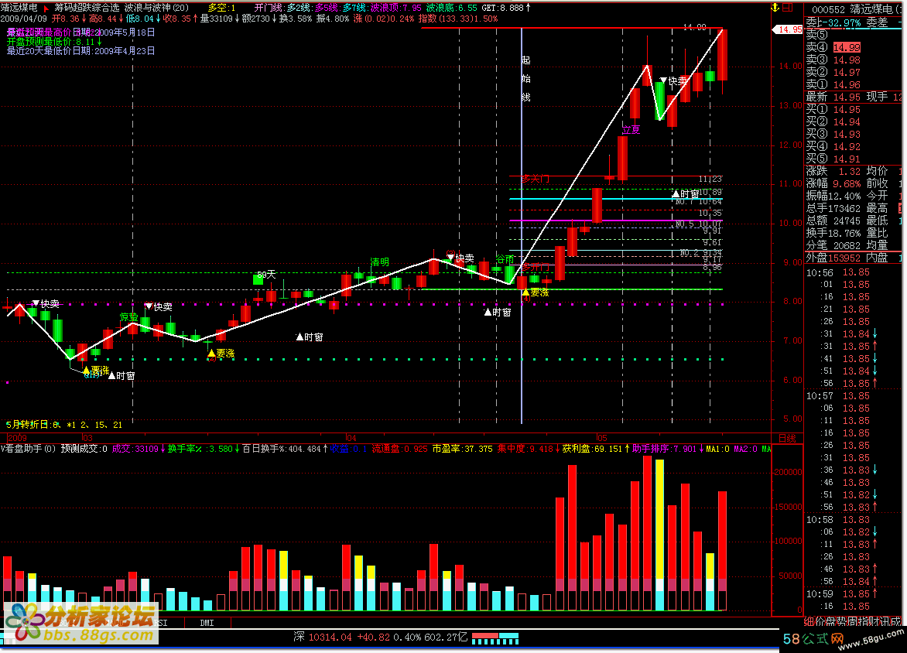Click the 立夏 solar term marker

coord(631,130)
